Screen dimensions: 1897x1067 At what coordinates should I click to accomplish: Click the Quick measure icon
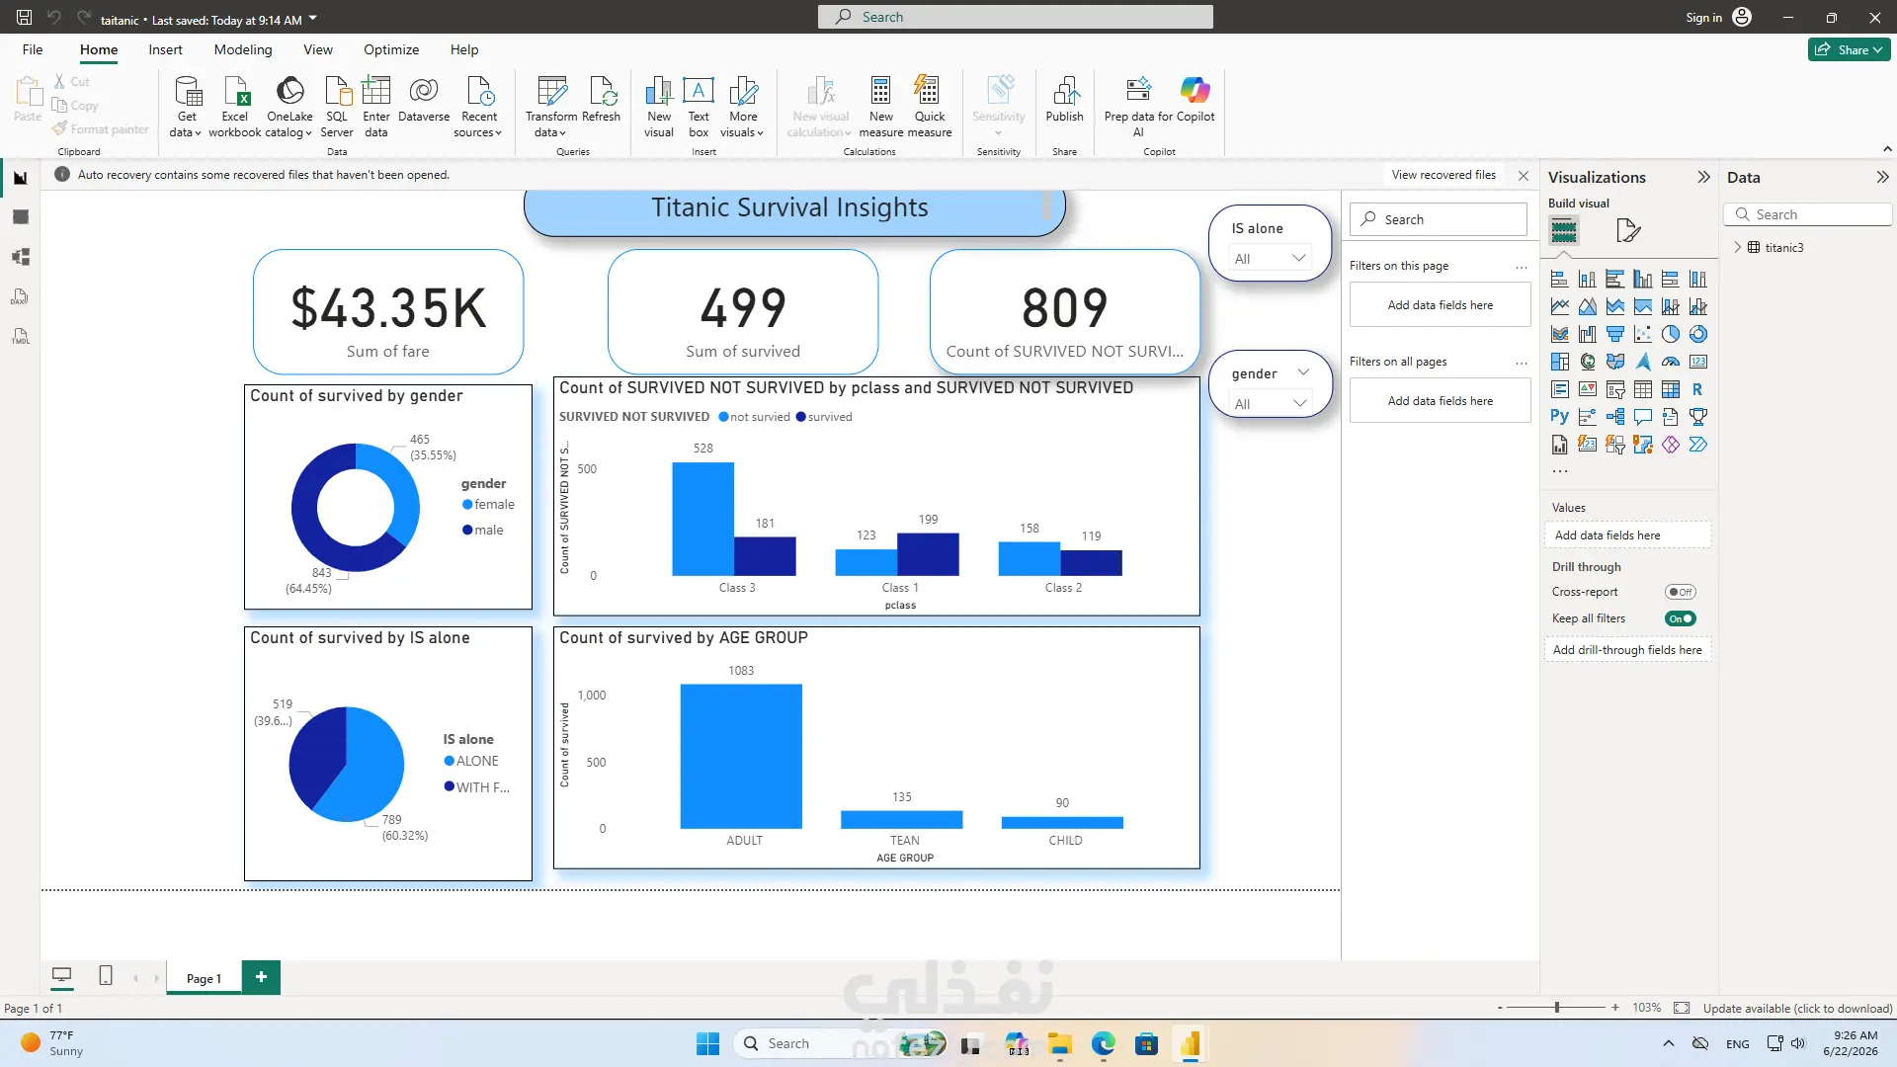[x=930, y=106]
